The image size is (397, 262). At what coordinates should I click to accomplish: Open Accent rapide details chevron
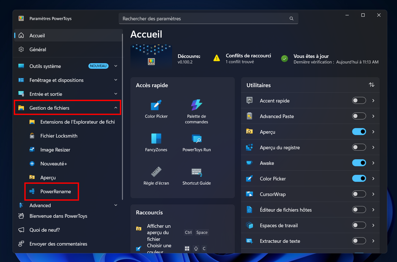click(x=373, y=101)
